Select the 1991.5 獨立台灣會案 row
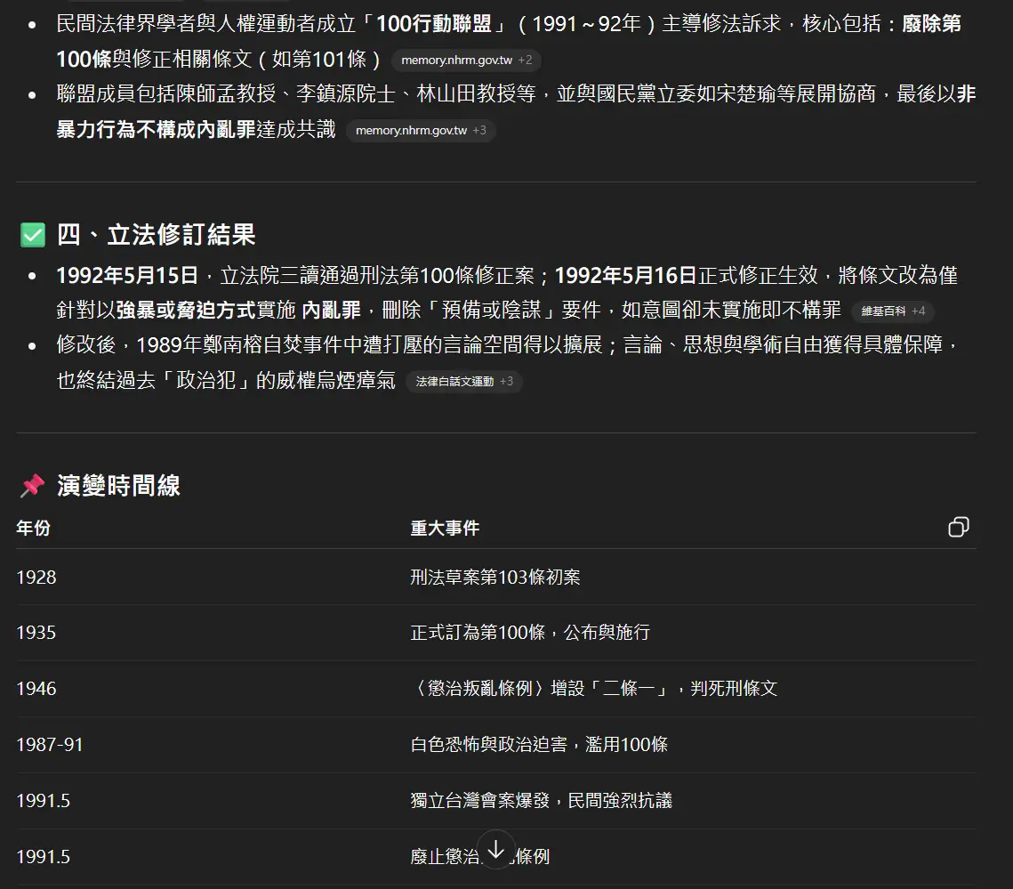Image resolution: width=1013 pixels, height=889 pixels. pyautogui.click(x=356, y=800)
